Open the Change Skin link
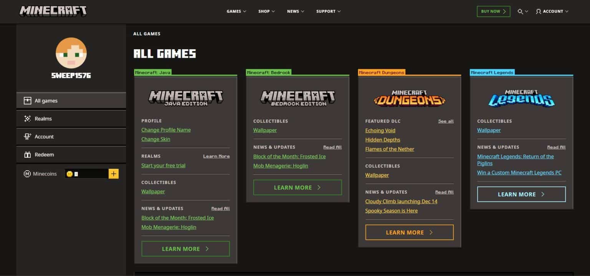This screenshot has height=276, width=590. [x=156, y=139]
